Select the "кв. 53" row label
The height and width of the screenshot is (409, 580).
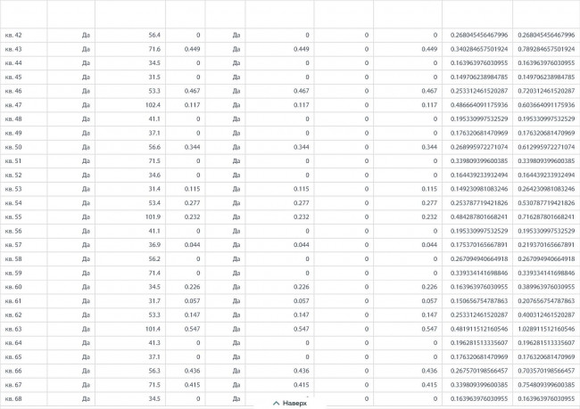[x=13, y=189]
